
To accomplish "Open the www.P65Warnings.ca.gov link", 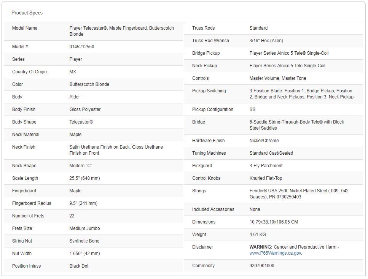I will (276, 253).
